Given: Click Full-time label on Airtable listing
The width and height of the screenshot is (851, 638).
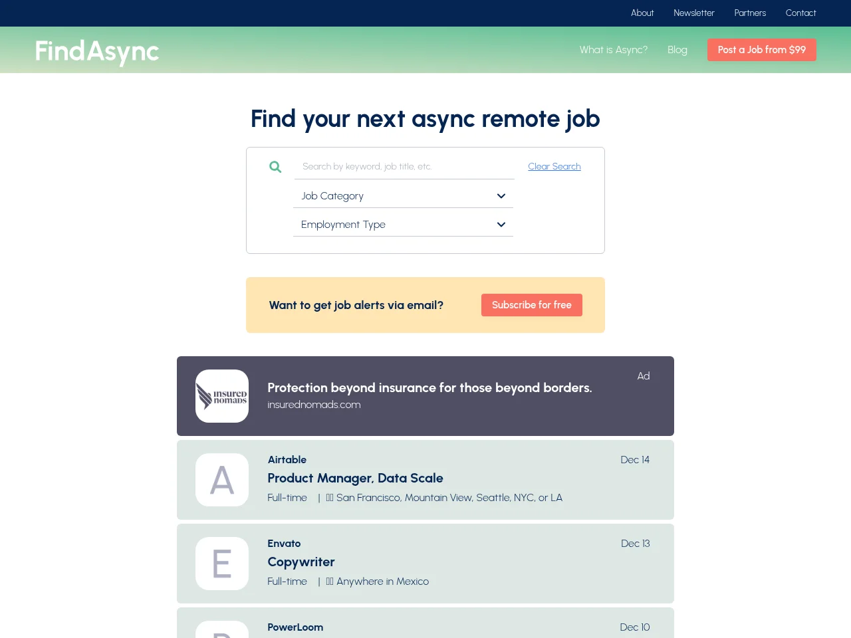Looking at the screenshot, I should (x=287, y=498).
